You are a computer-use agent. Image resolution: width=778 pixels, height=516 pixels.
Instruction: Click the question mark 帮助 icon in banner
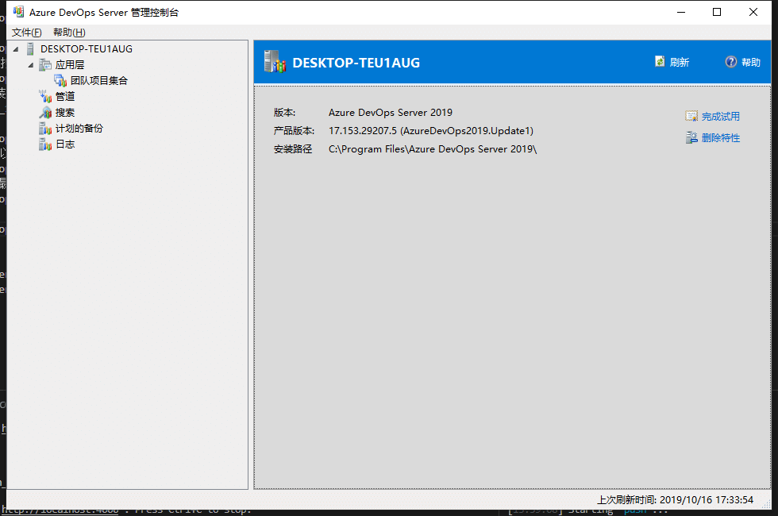point(731,62)
